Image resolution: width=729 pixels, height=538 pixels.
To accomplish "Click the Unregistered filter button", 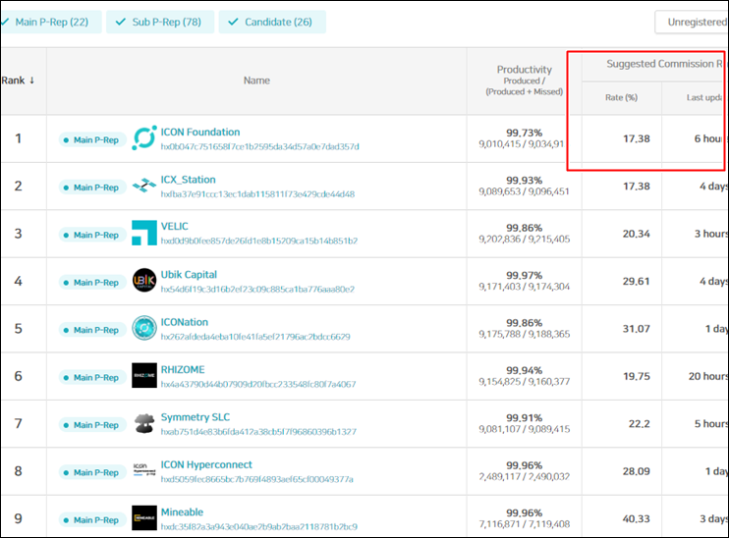I will [x=692, y=22].
